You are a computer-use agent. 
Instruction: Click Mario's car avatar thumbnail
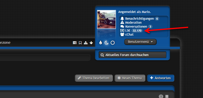coord(106,19)
